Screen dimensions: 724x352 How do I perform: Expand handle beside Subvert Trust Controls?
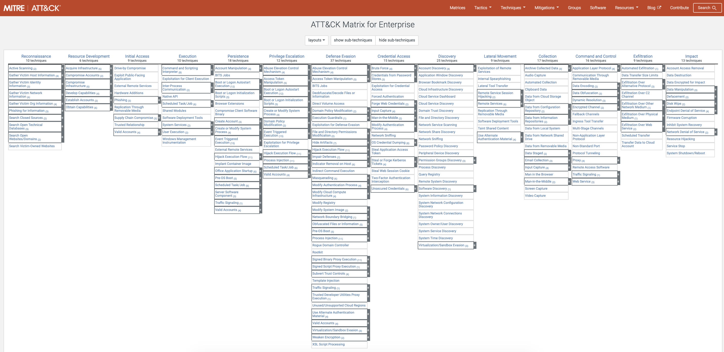(x=369, y=274)
